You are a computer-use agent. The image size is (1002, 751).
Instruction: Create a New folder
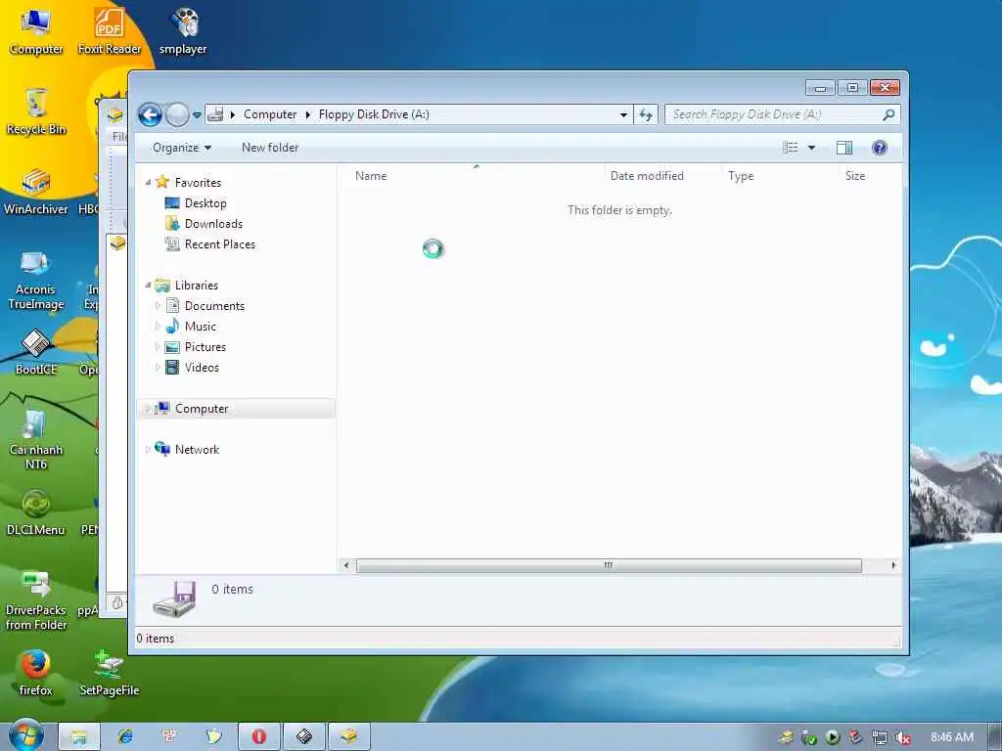pos(270,148)
